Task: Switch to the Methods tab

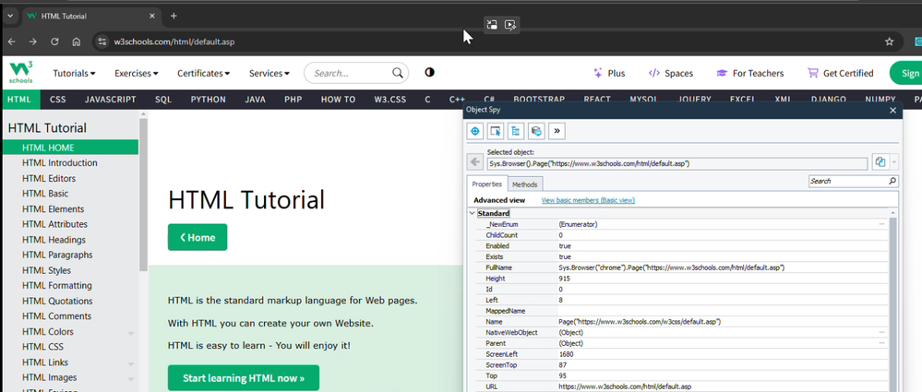Action: (524, 184)
